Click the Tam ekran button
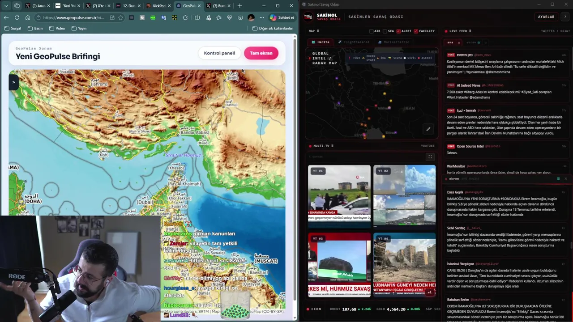This screenshot has width=573, height=322. pyautogui.click(x=261, y=53)
